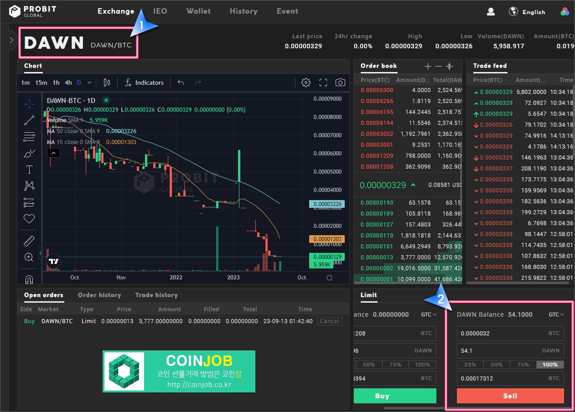The width and height of the screenshot is (575, 412).
Task: Click the heart favorites icon
Action: coord(29,219)
